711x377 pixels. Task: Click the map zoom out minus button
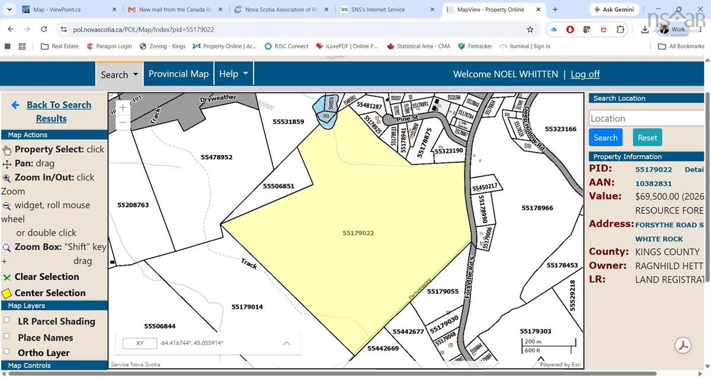123,122
